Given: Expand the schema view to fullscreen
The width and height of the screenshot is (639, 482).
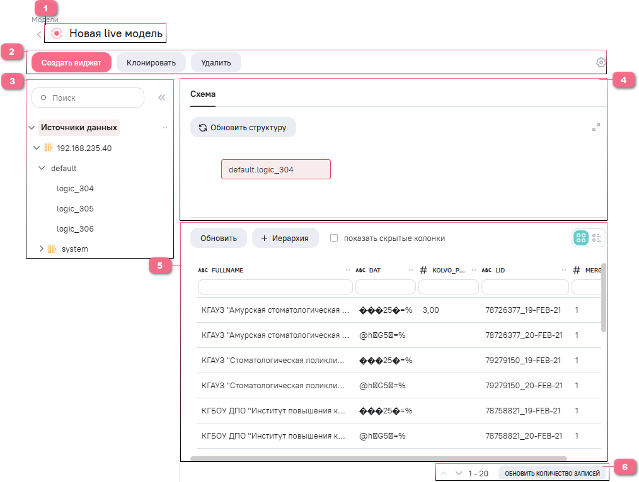Looking at the screenshot, I should [596, 127].
